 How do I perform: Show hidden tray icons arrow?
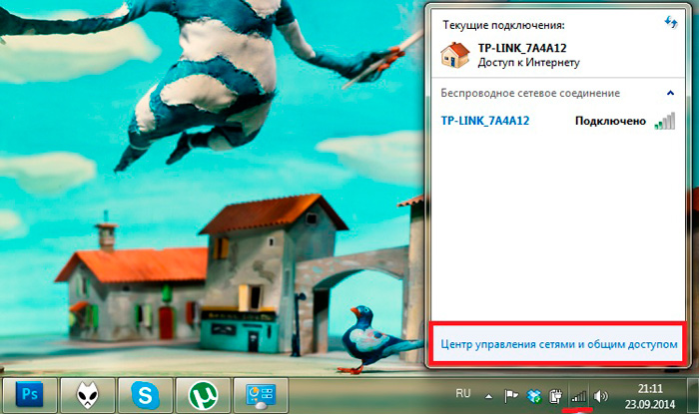489,396
